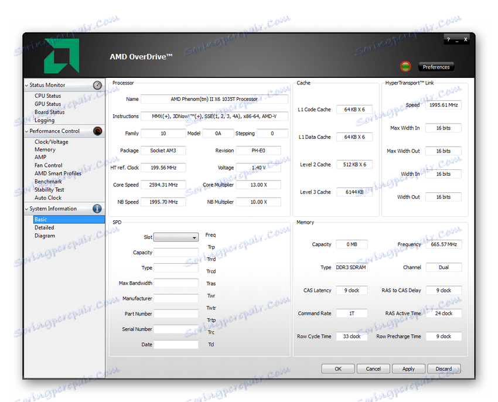Click the Cancel button
Screen dimensions: 498x402
tap(373, 369)
